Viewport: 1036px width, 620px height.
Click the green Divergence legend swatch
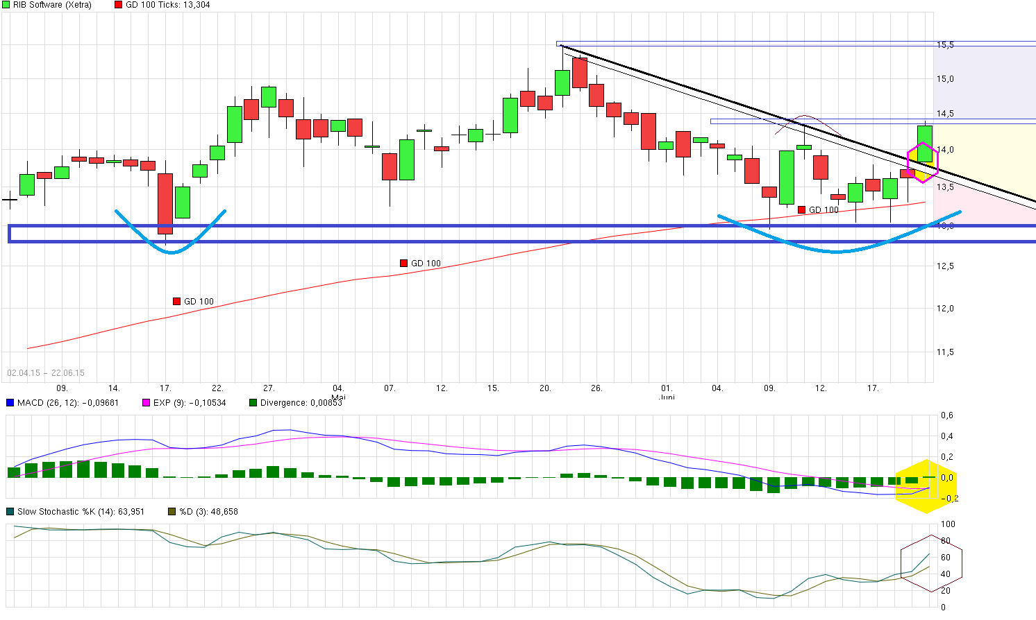click(x=253, y=402)
